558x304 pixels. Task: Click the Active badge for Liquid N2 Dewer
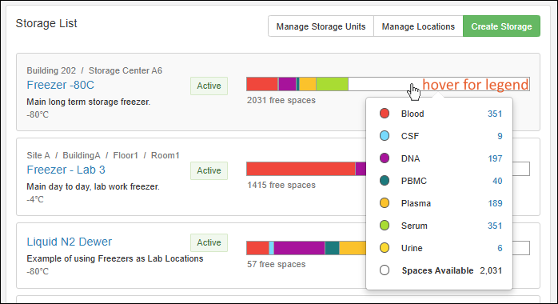click(x=209, y=242)
